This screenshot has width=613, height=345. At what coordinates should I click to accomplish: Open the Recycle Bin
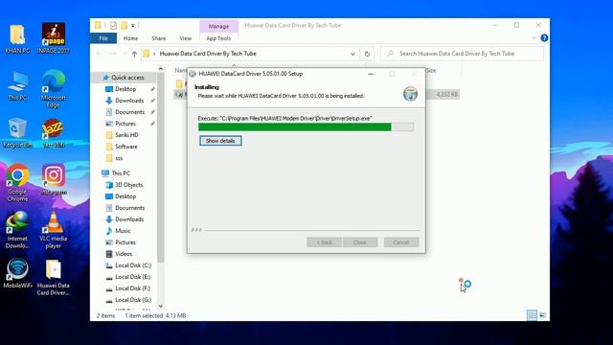pyautogui.click(x=17, y=133)
